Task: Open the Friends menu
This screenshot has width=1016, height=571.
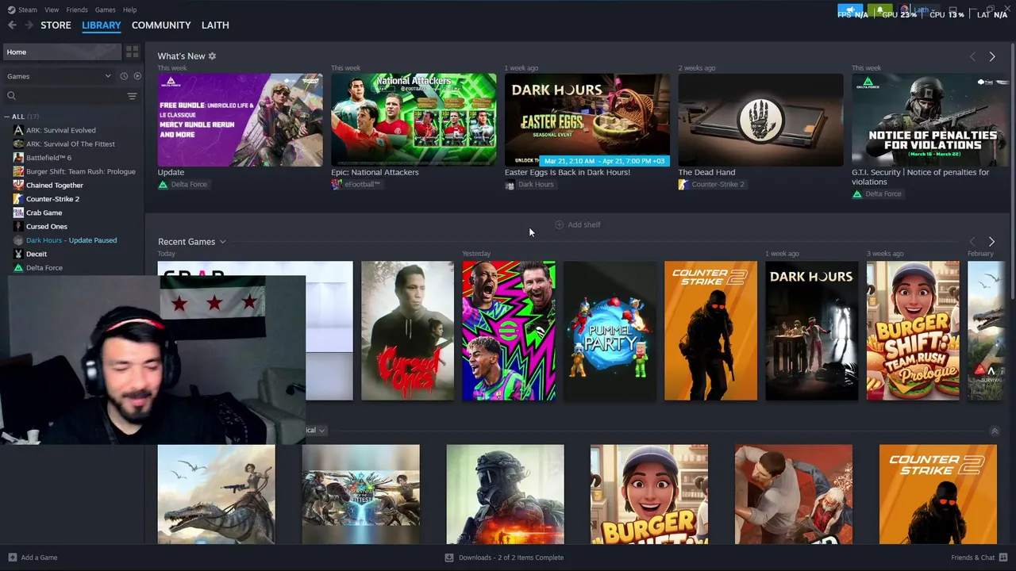Action: point(77,10)
